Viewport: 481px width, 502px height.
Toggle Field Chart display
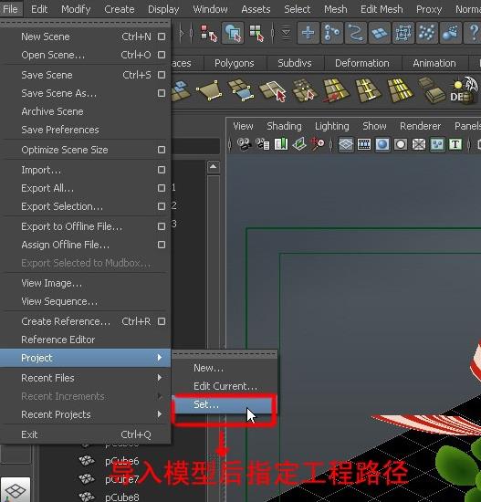pos(419,144)
